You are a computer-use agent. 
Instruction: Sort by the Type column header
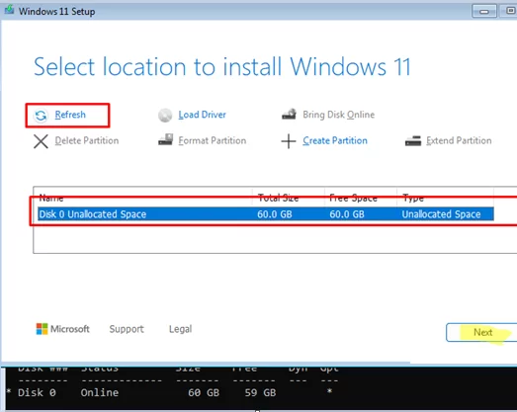413,198
